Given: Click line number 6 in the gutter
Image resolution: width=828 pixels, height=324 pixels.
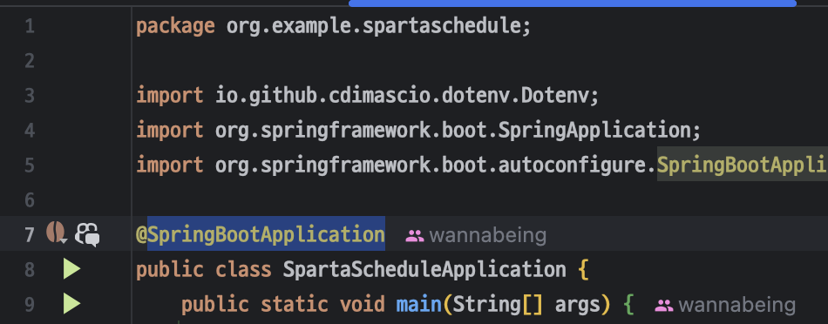Looking at the screenshot, I should click(x=30, y=199).
